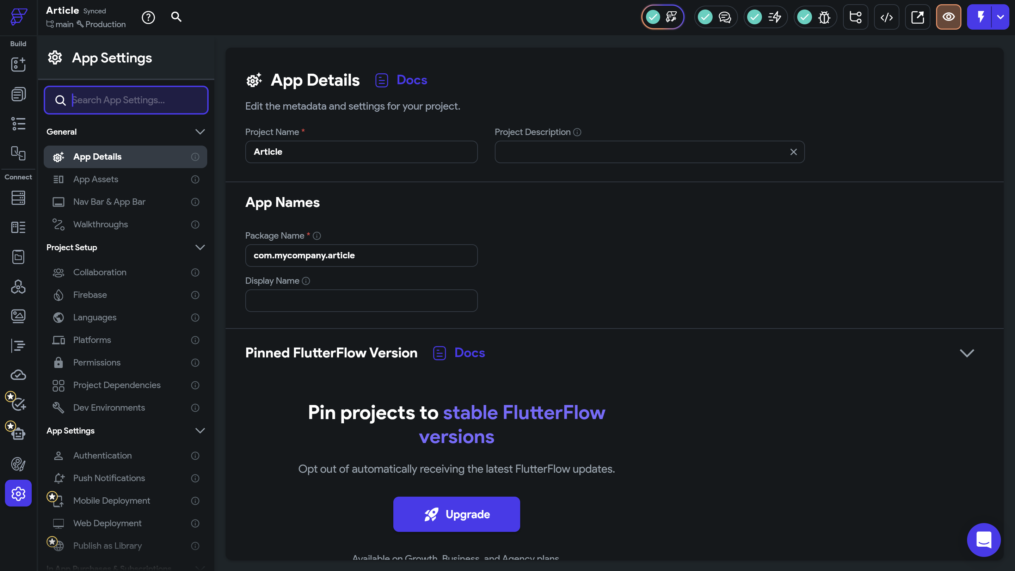Collapse the General section
This screenshot has width=1015, height=571.
(200, 131)
